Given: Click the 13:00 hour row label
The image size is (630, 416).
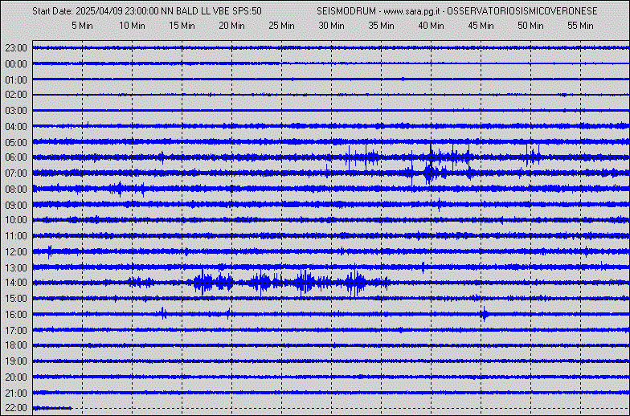Looking at the screenshot, I should [16, 268].
